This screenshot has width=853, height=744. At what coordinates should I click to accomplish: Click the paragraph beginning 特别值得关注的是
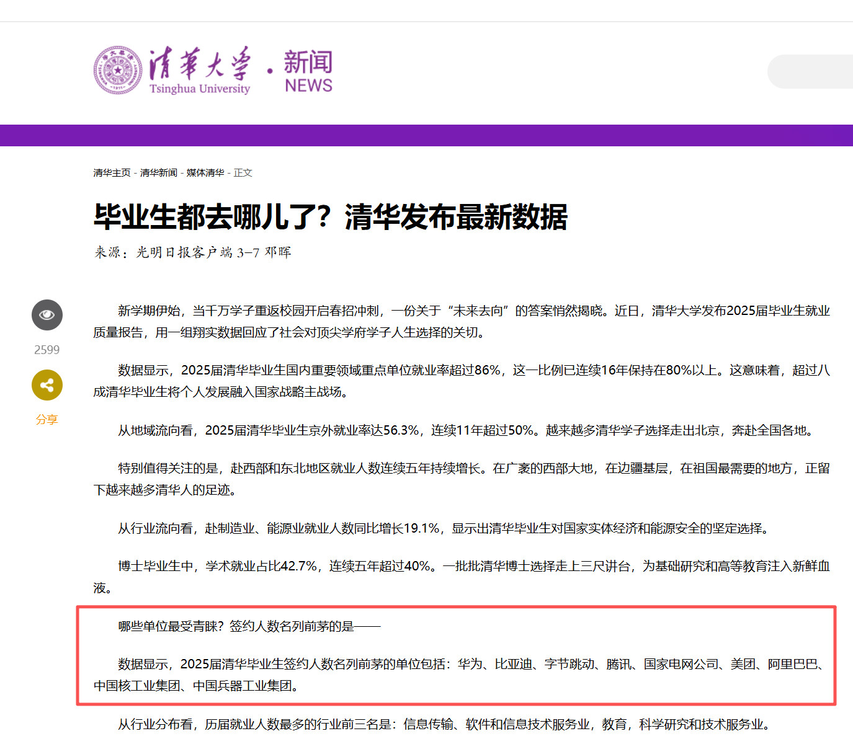tap(462, 479)
